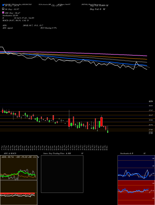Select the '50 Day - 31.97' legend text
The width and height of the screenshot is (155, 205).
click(x=12, y=9)
